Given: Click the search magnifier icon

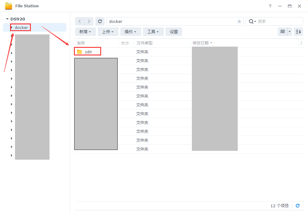Looking at the screenshot, I should pyautogui.click(x=251, y=21).
